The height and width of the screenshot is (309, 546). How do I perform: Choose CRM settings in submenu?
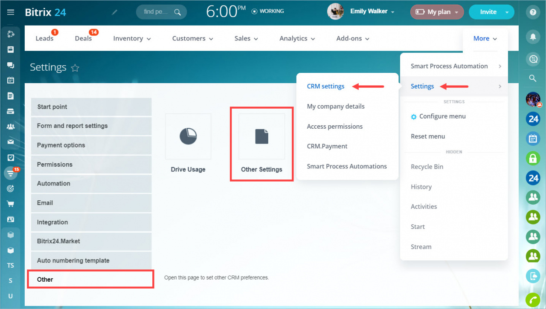coord(325,86)
